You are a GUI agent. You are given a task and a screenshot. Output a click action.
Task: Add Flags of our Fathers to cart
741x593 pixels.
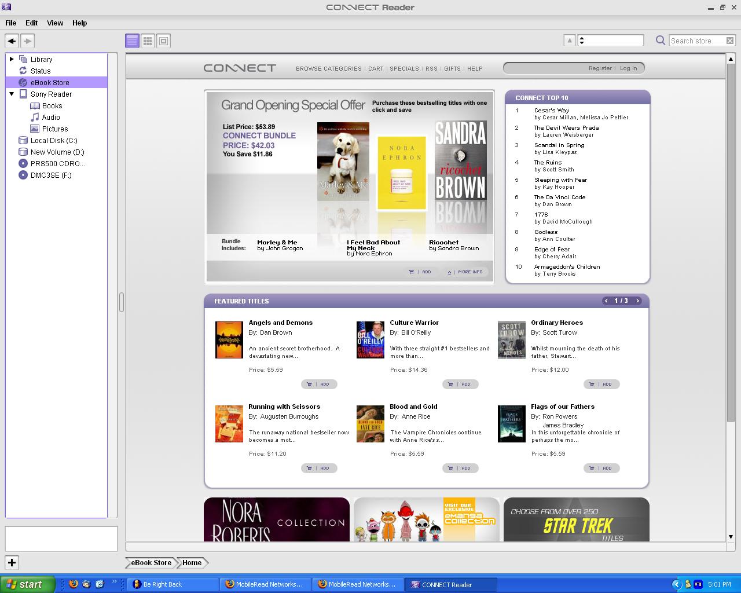pyautogui.click(x=601, y=468)
